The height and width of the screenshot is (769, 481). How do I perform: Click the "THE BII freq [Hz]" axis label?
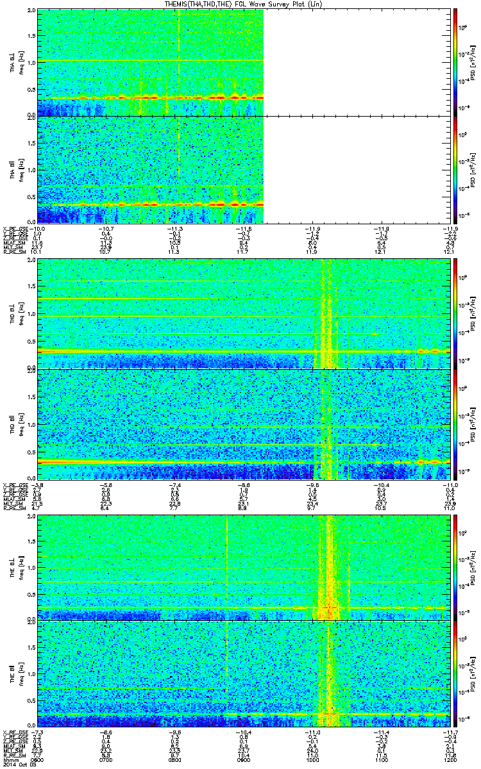click(x=17, y=674)
